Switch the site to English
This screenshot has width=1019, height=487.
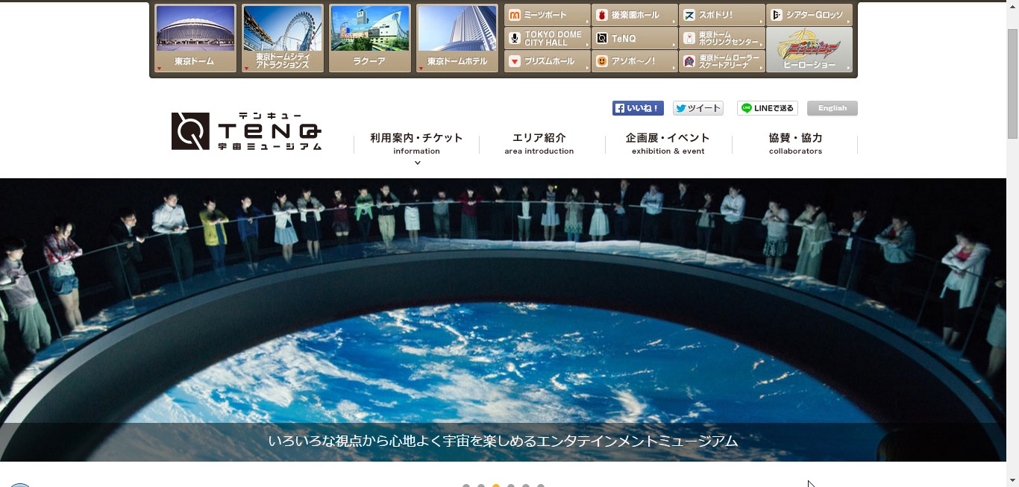832,108
